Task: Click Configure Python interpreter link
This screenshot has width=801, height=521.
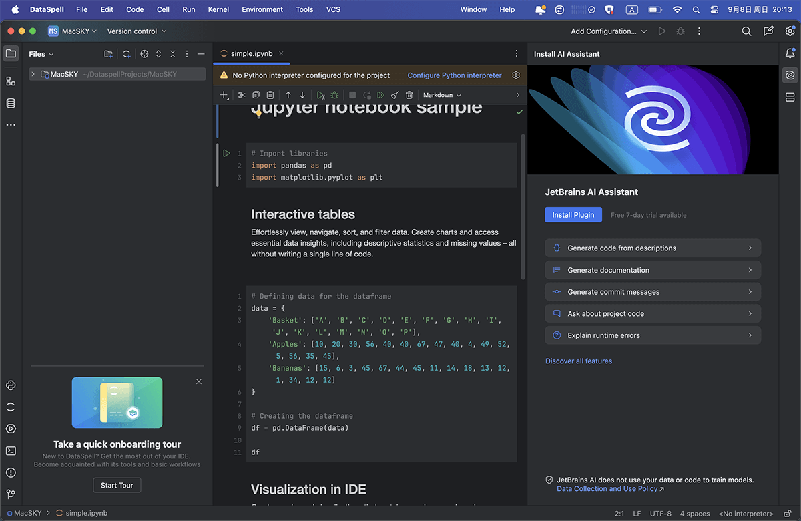Action: [x=455, y=75]
